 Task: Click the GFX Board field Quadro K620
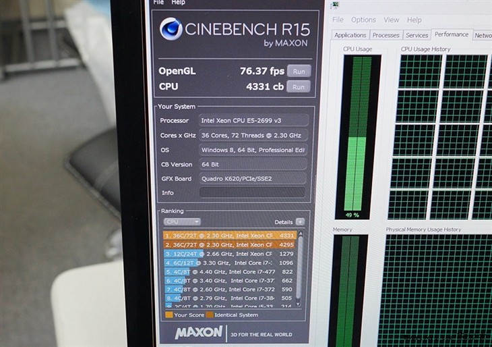tap(253, 178)
